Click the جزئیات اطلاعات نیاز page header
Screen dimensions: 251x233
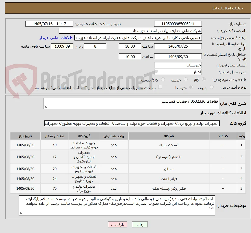tap(228, 8)
